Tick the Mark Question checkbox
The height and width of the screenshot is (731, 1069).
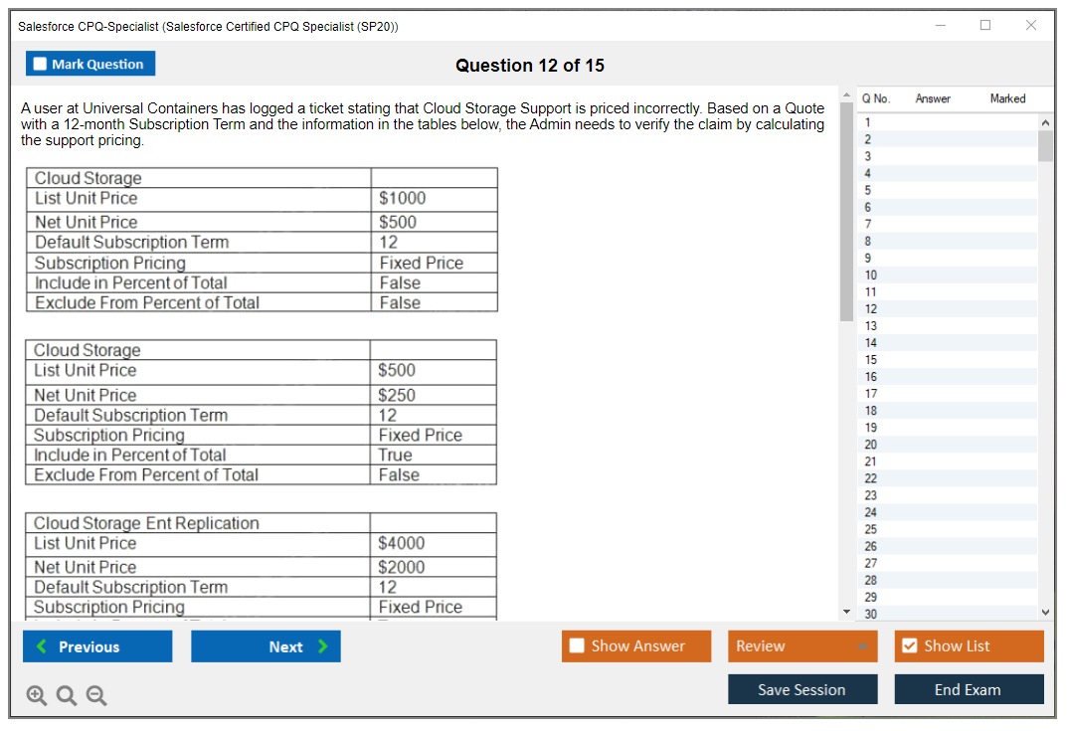pyautogui.click(x=41, y=65)
